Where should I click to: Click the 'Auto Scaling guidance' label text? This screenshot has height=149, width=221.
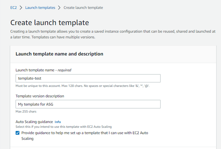pyautogui.click(x=34, y=122)
